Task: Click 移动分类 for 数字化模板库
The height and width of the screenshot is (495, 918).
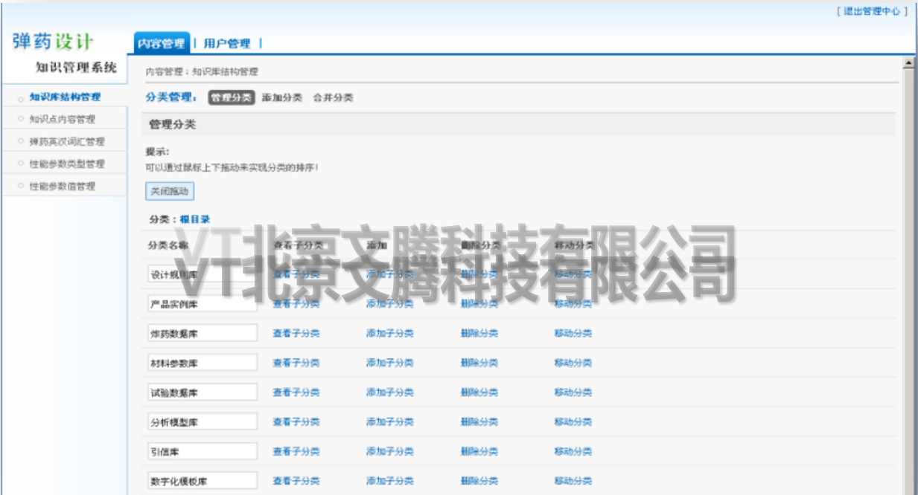Action: pyautogui.click(x=573, y=481)
